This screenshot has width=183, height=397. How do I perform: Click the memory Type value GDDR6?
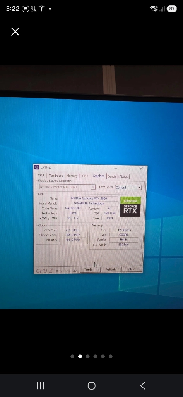point(124,235)
